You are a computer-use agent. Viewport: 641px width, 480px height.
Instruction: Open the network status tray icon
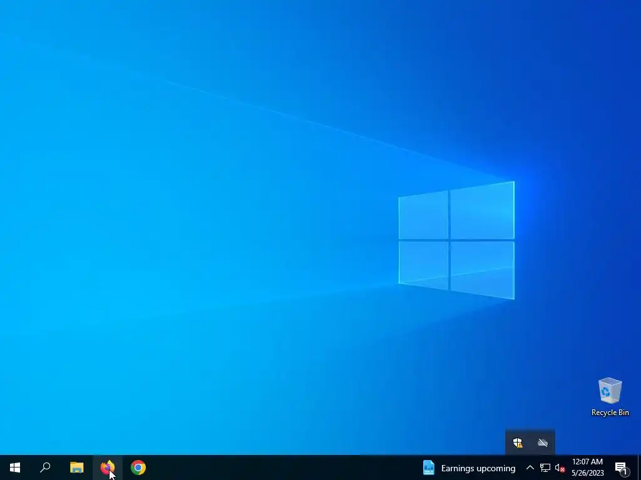click(x=545, y=467)
